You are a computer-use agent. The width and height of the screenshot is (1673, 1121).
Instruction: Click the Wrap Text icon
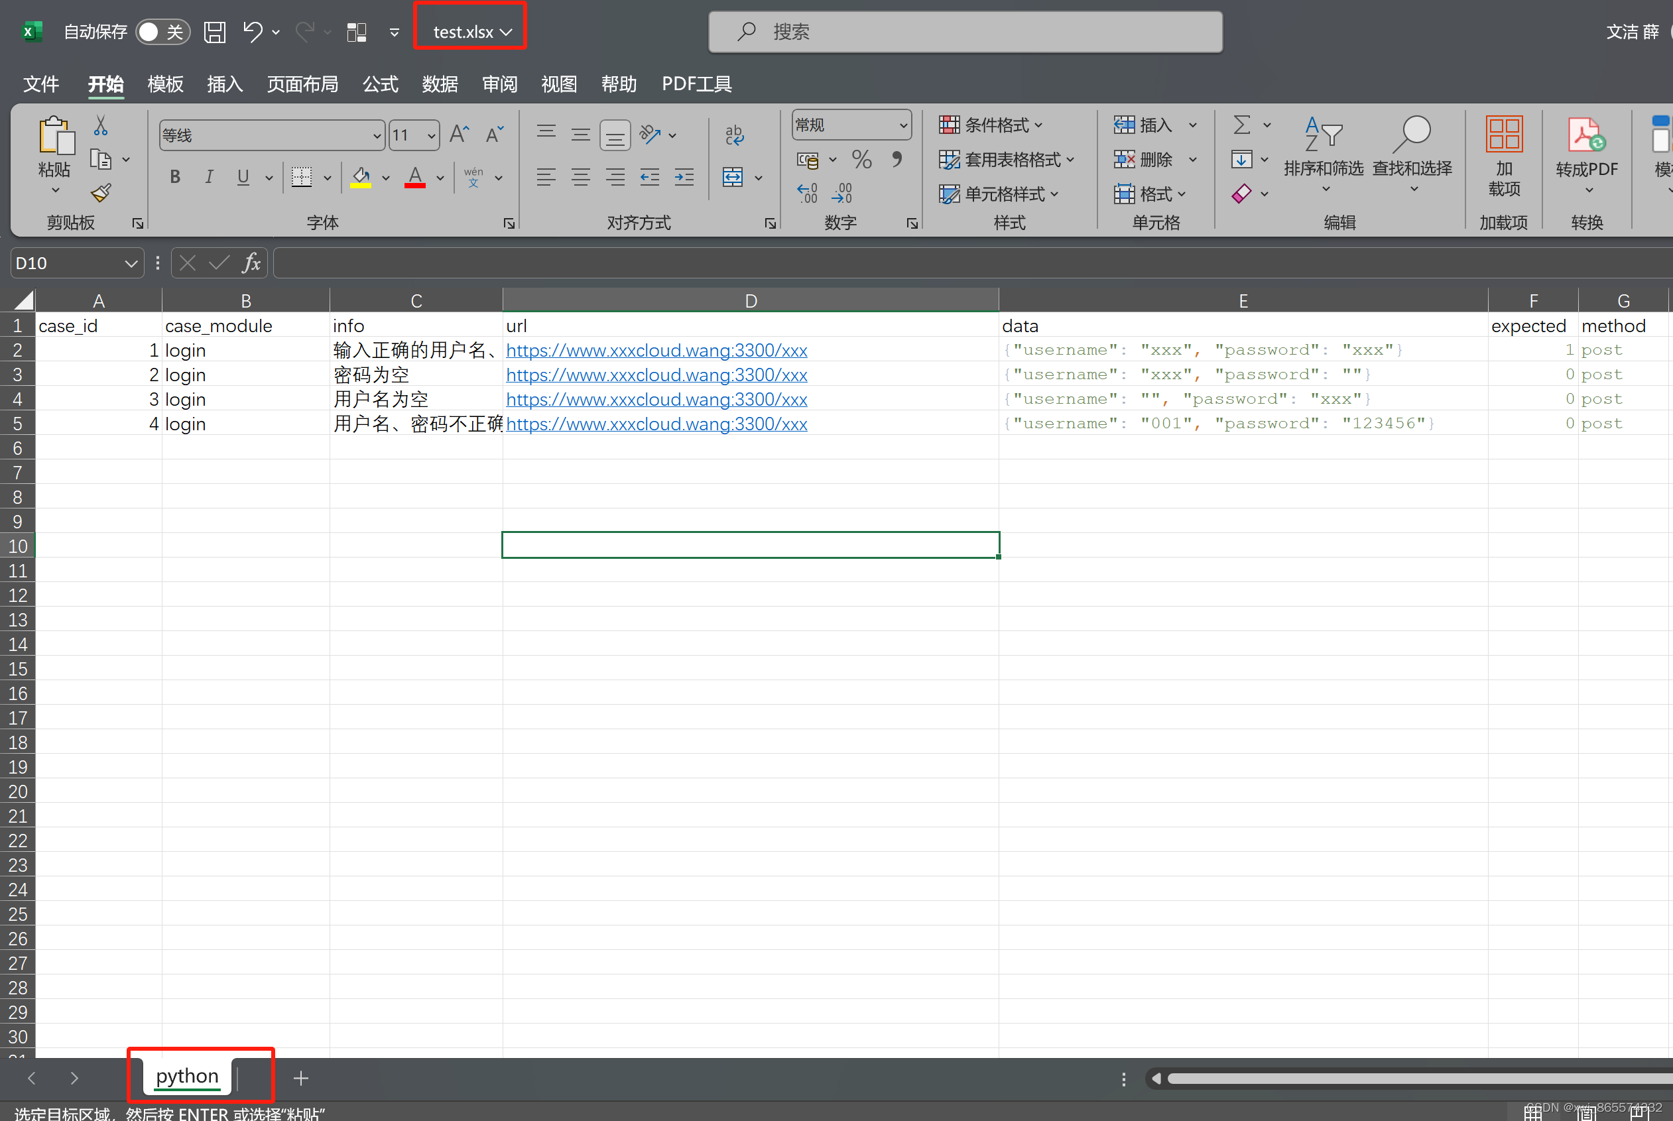734,135
